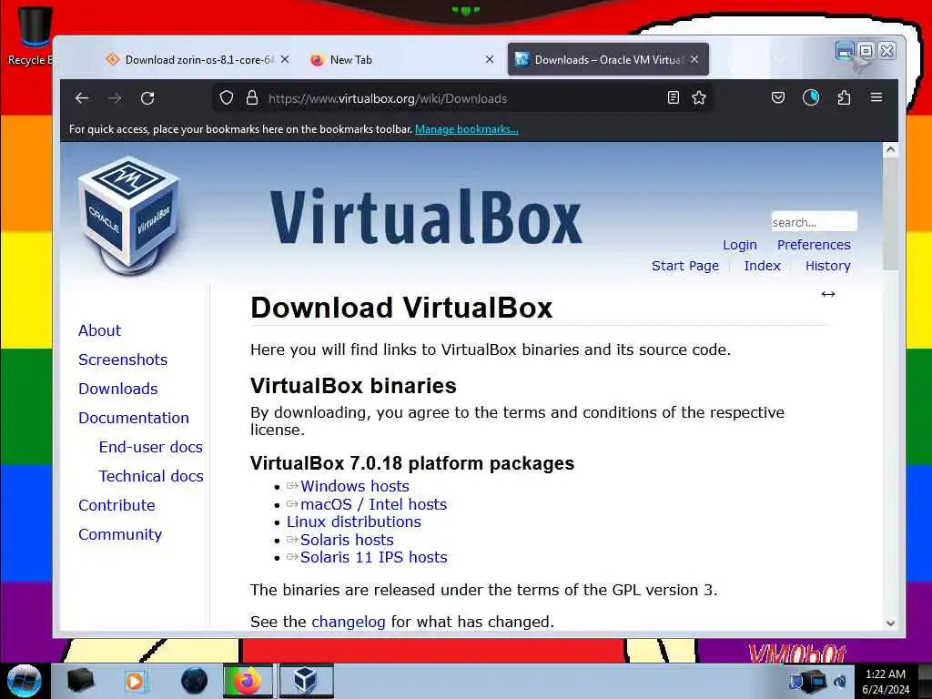The height and width of the screenshot is (699, 932).
Task: Open the Login link
Action: point(739,245)
